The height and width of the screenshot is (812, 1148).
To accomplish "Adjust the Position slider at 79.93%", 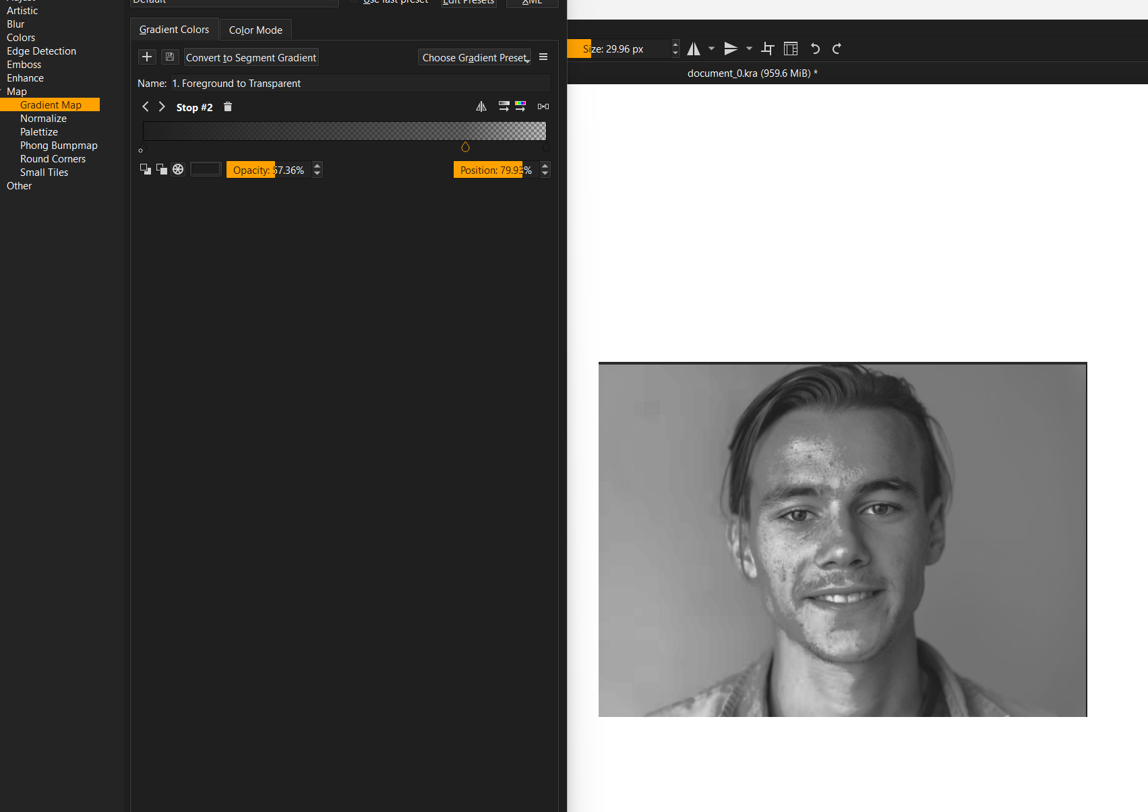I will [496, 170].
